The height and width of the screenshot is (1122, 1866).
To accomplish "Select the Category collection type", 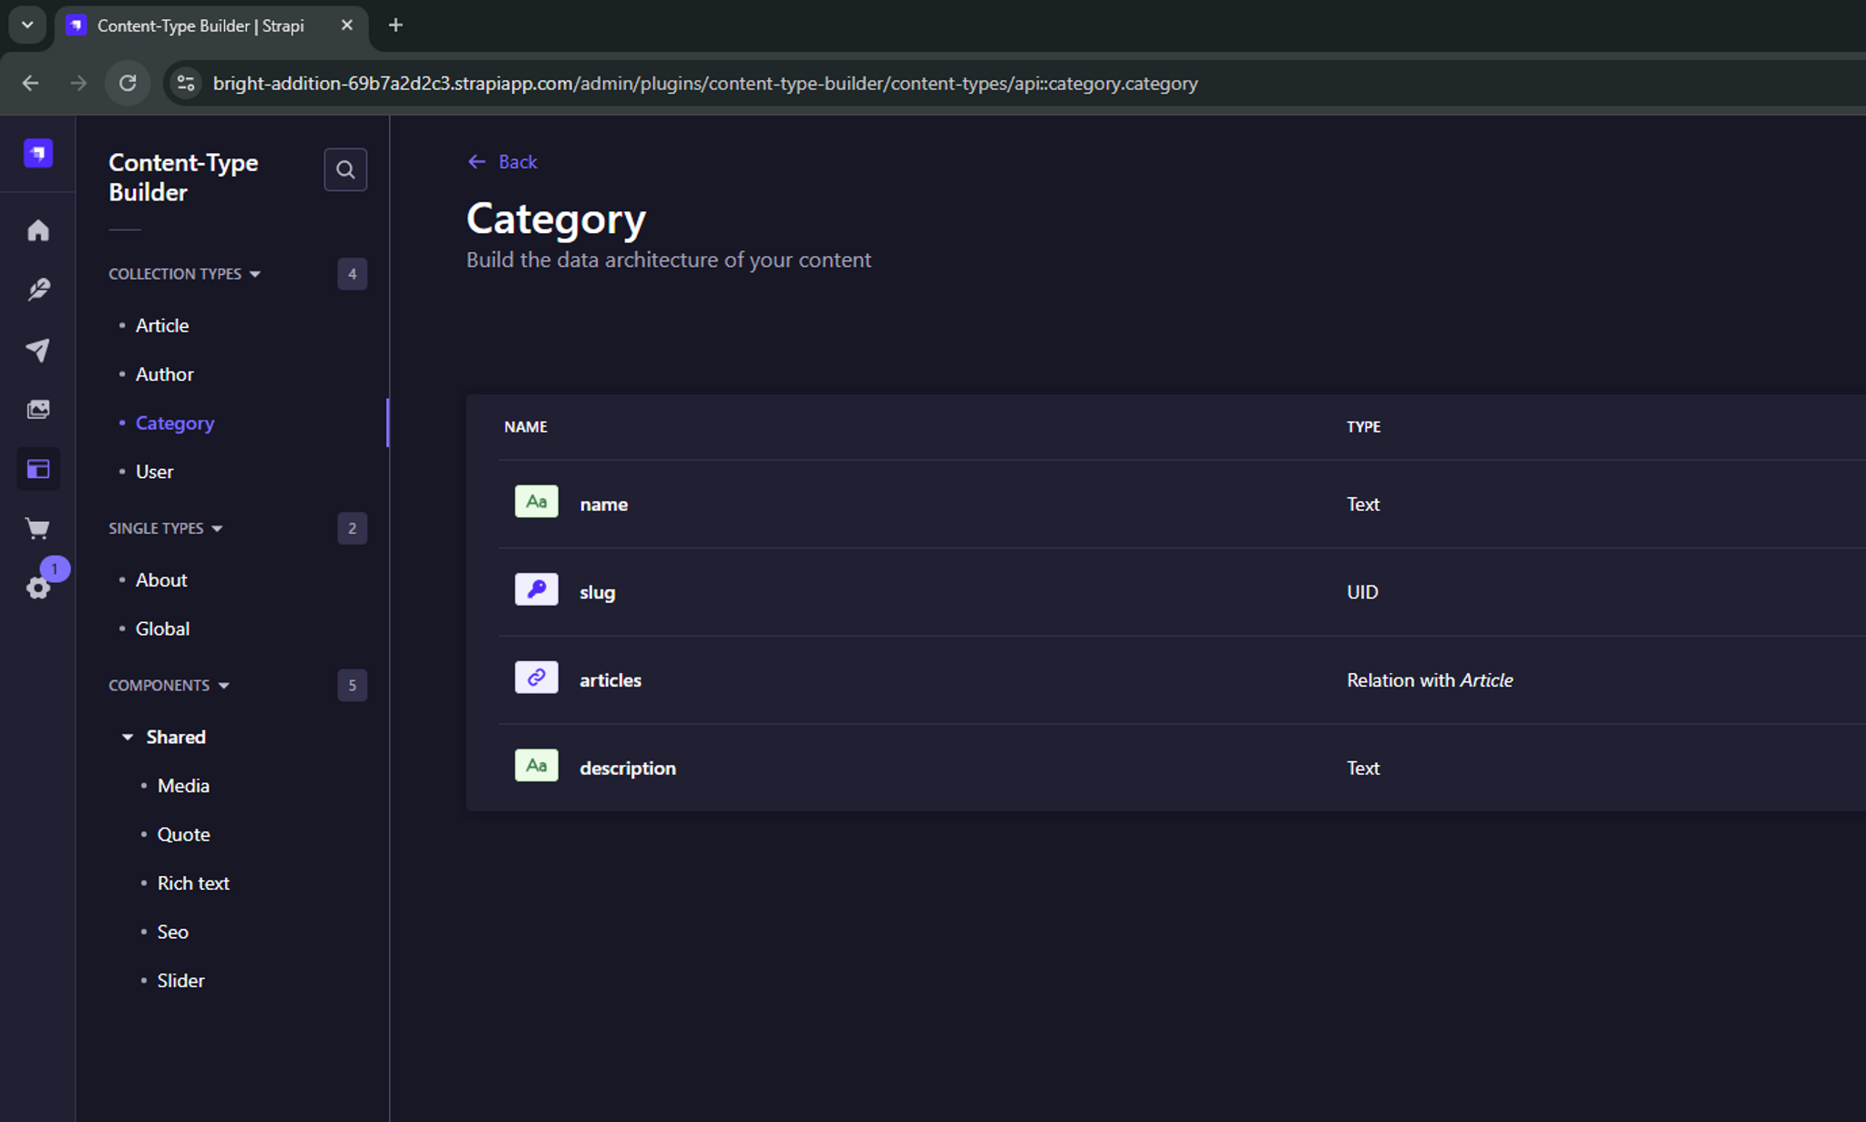I will point(175,423).
